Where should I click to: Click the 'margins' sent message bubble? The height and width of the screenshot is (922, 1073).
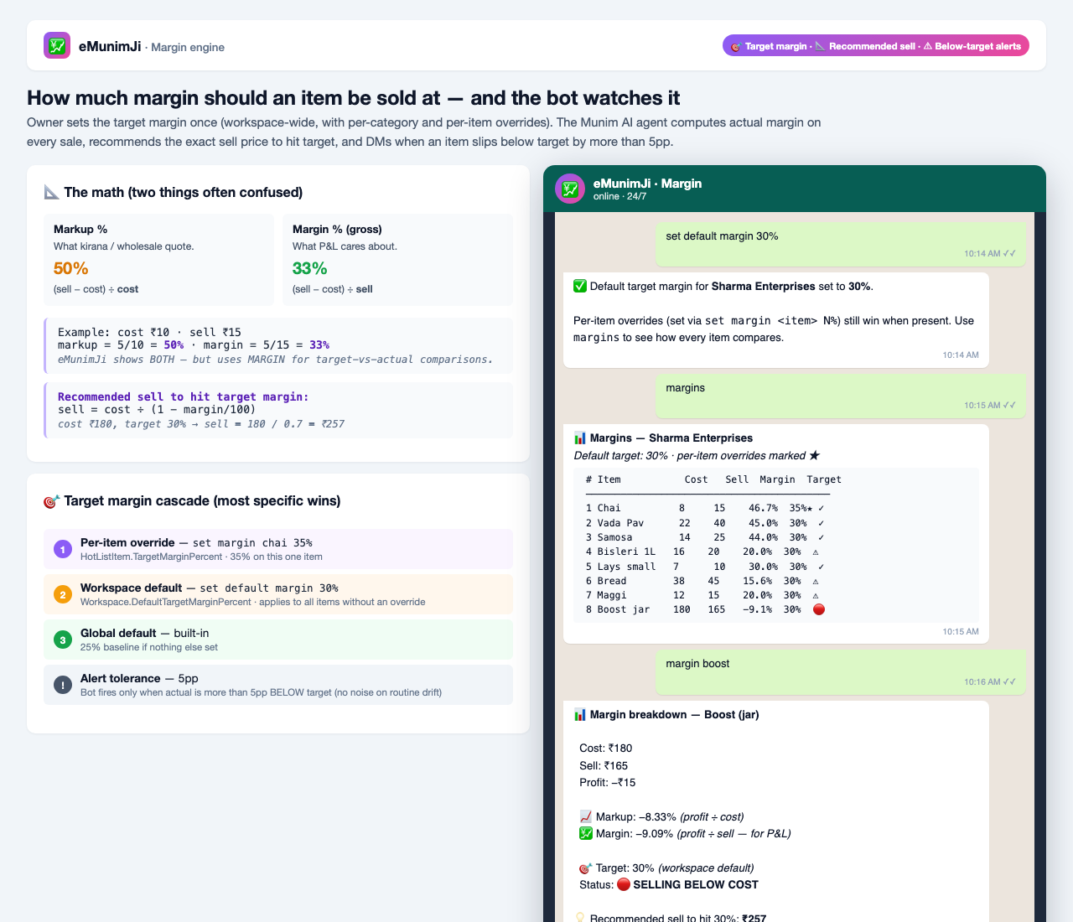click(x=841, y=396)
